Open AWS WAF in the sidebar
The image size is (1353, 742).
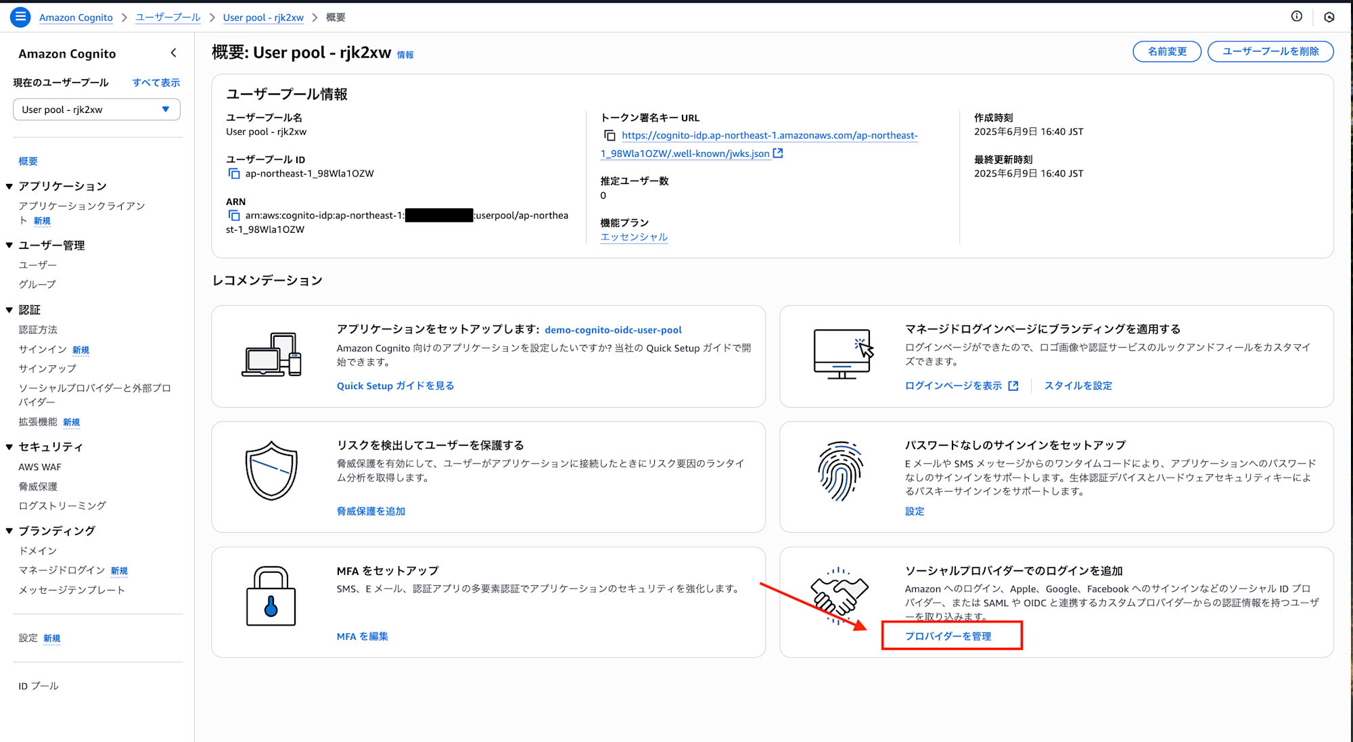click(40, 467)
